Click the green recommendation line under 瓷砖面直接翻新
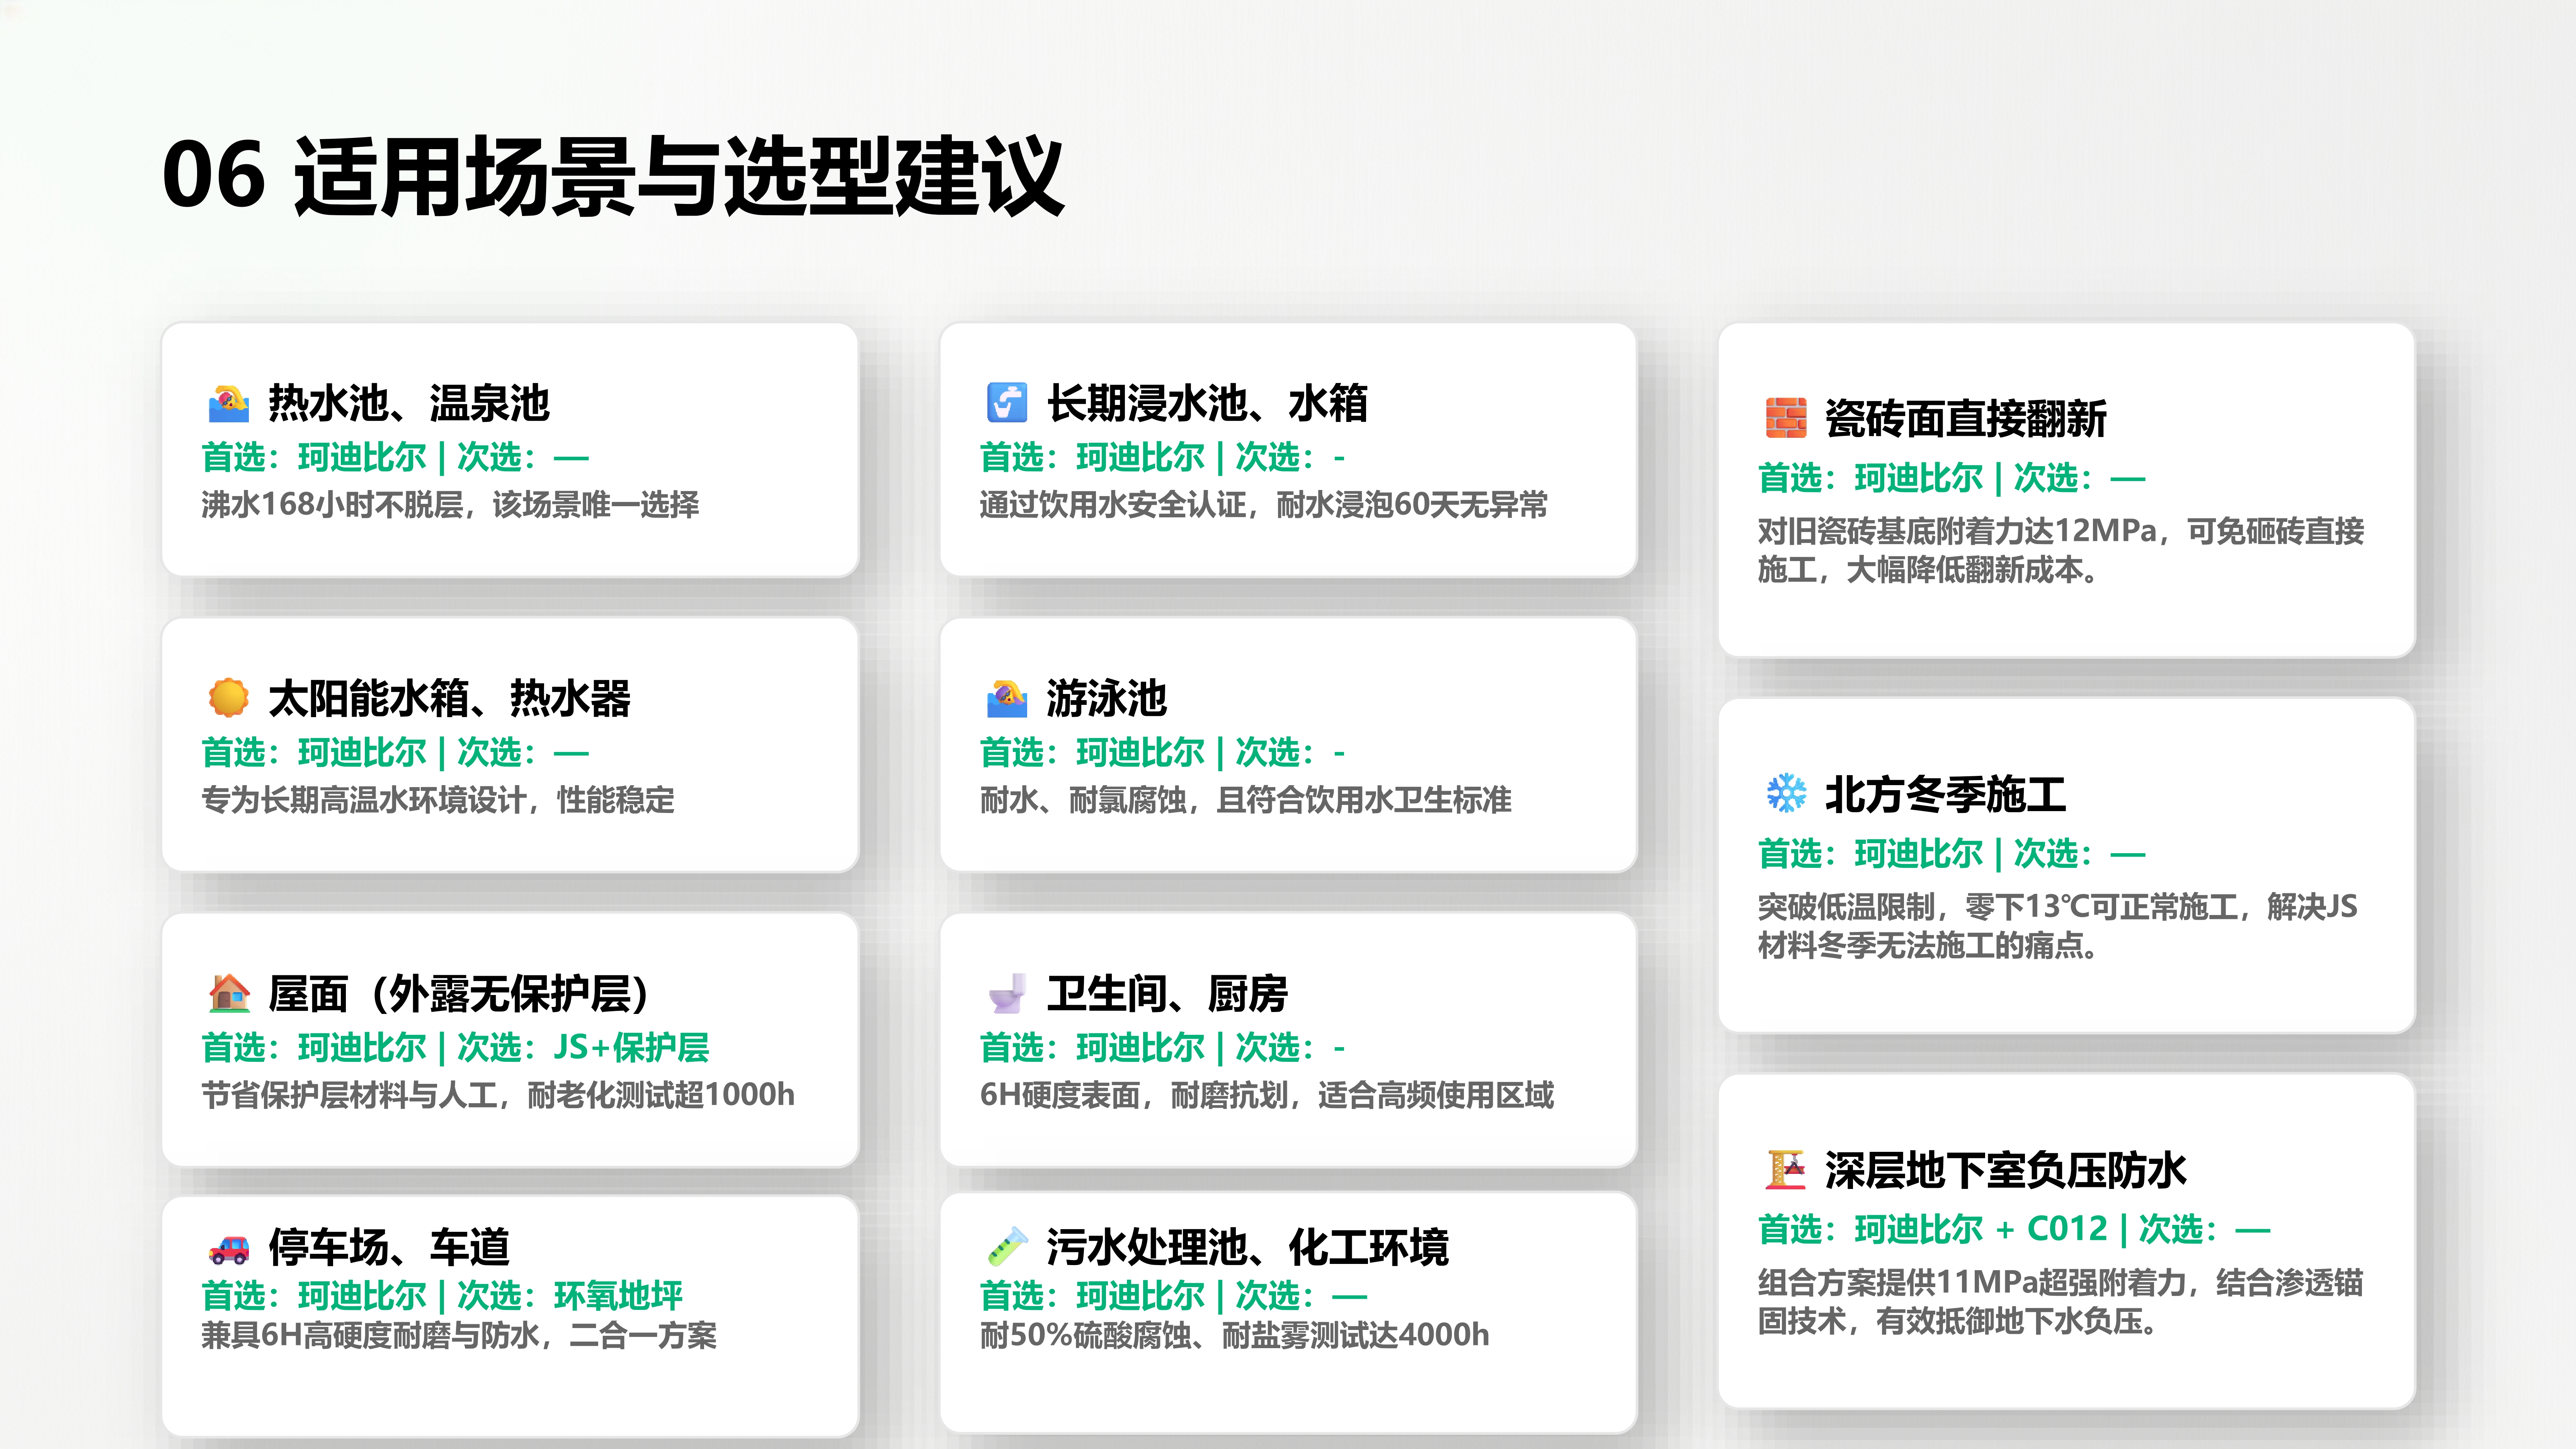Screen dimensions: 2576x1449 point(1951,478)
